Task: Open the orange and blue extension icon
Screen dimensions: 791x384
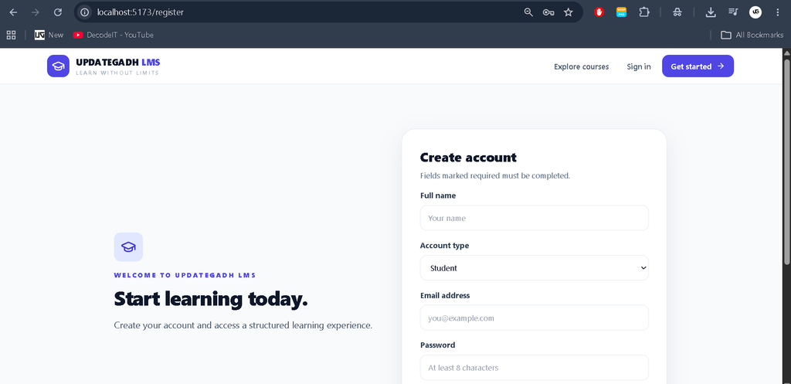Action: pos(622,12)
